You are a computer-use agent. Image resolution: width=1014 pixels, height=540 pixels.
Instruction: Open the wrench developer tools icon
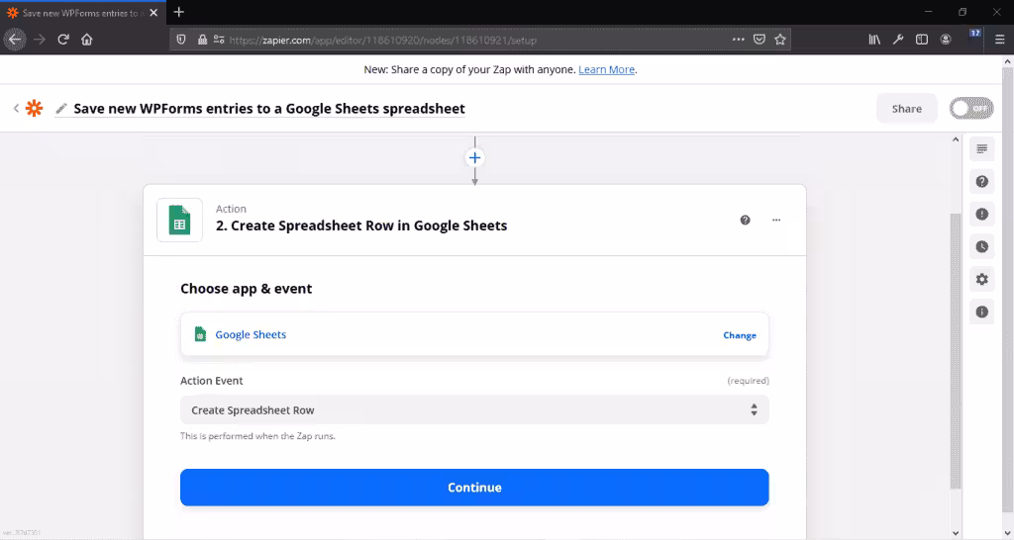898,40
